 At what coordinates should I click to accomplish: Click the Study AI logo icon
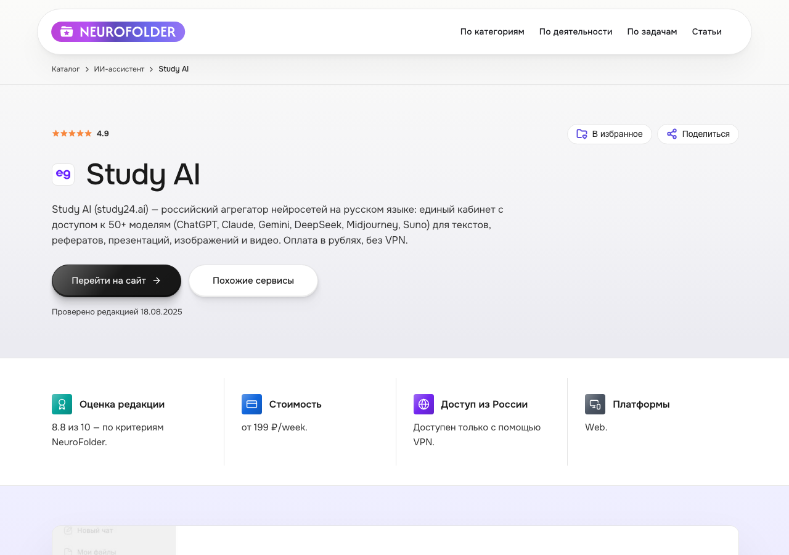(63, 175)
